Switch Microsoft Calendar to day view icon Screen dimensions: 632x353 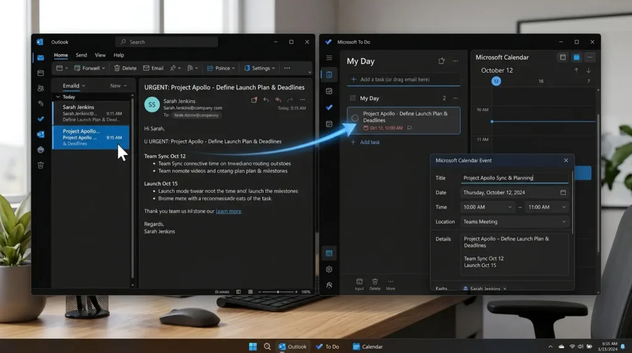point(563,57)
